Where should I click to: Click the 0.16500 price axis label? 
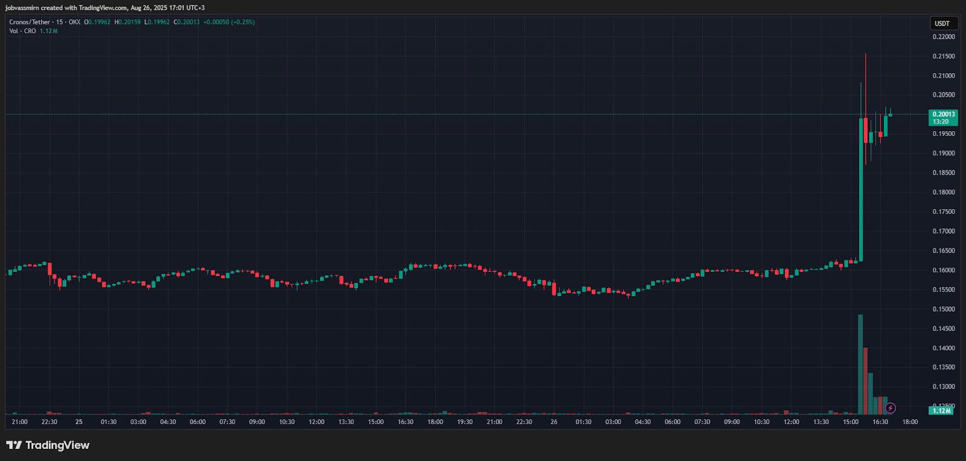tap(944, 251)
